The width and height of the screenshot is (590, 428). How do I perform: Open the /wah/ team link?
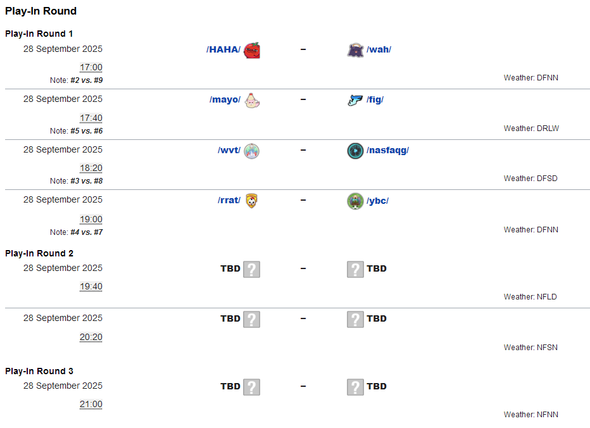tap(379, 50)
